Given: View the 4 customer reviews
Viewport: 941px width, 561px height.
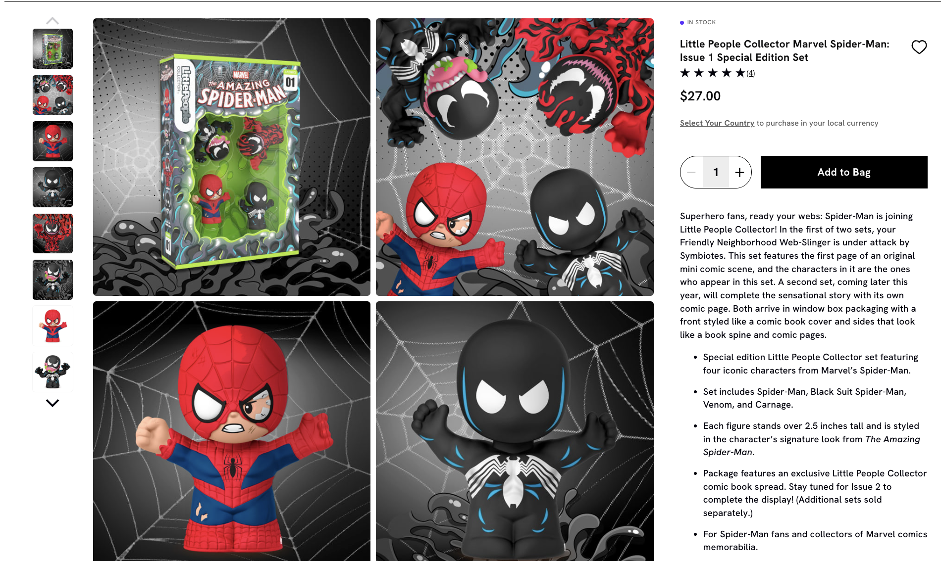Looking at the screenshot, I should point(751,73).
